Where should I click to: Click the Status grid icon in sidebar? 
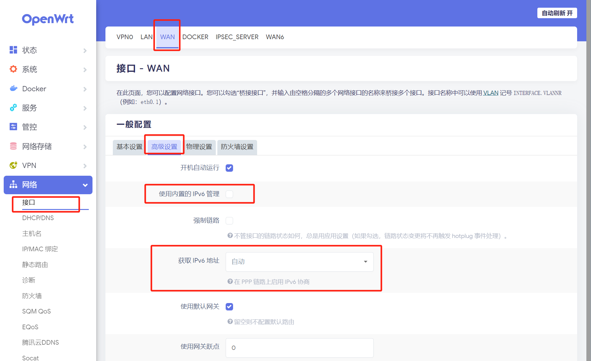13,50
